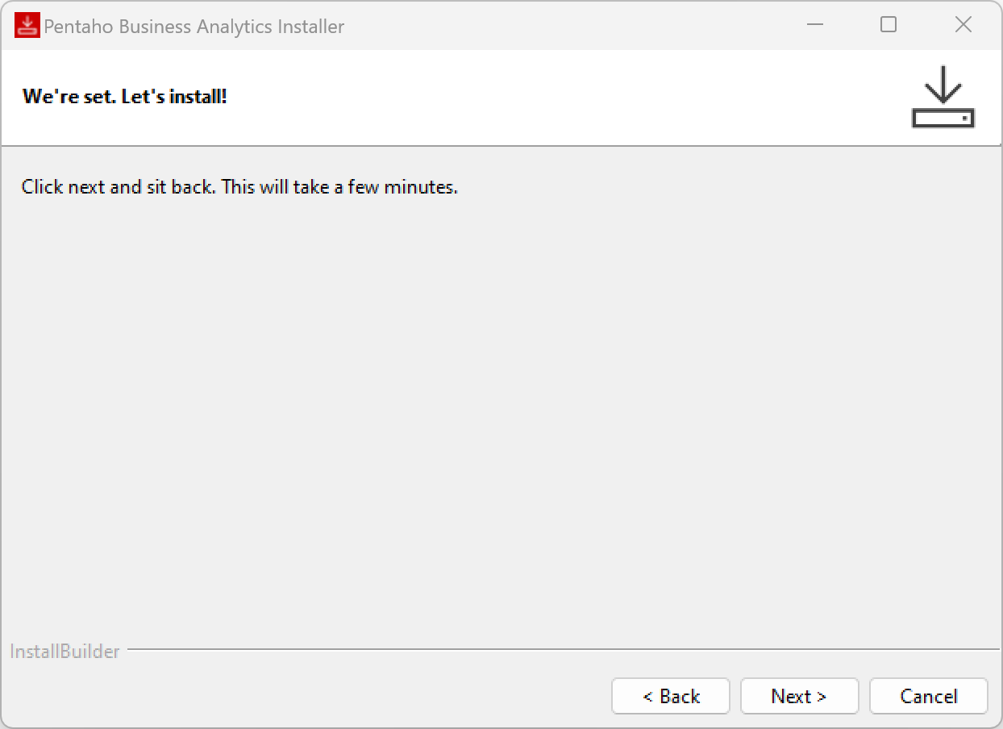Screen dimensions: 1003x729
Task: Click the InstallBuilder label at the bottom
Action: click(x=65, y=652)
